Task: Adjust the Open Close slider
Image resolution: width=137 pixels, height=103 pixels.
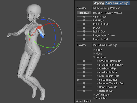Action: (x=84, y=17)
